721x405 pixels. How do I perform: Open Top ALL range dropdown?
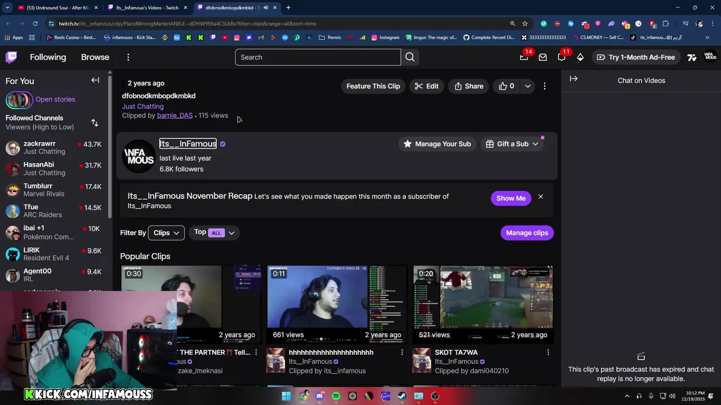214,232
